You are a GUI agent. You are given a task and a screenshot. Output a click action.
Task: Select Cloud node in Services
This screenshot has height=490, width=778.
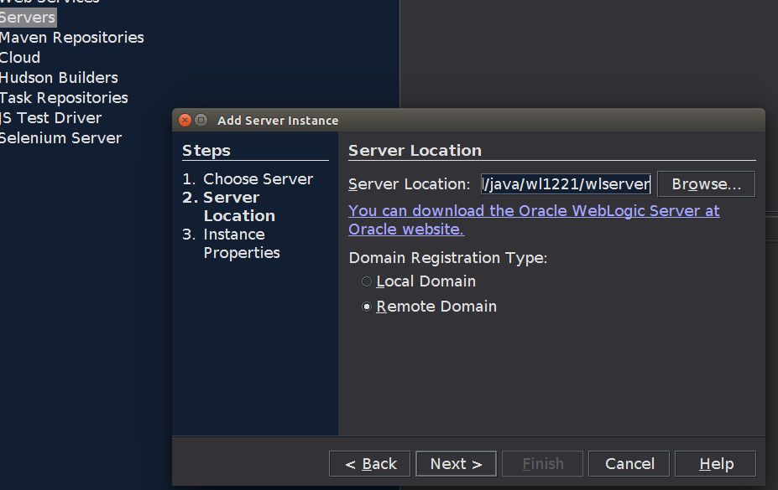pyautogui.click(x=20, y=58)
